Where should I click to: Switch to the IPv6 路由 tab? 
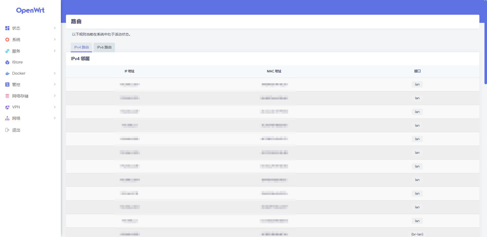point(104,47)
